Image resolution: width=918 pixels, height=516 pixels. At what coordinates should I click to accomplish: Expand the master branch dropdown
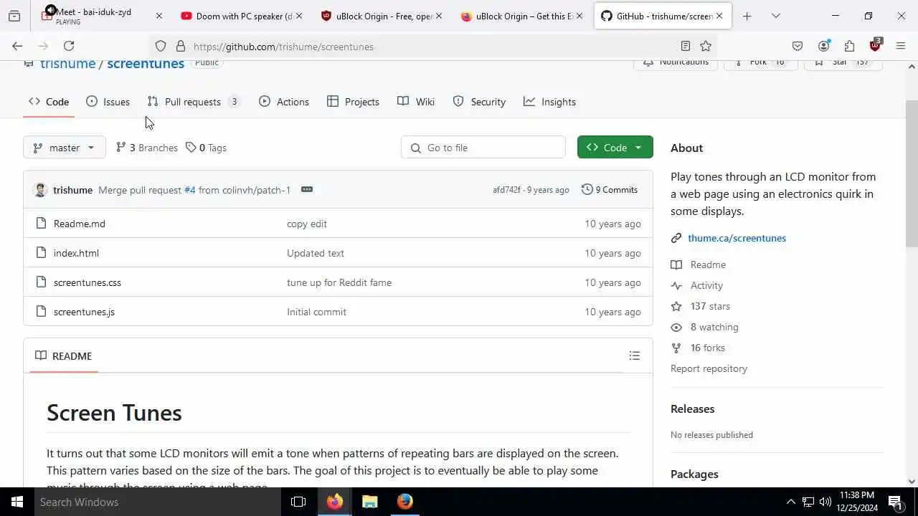65,148
